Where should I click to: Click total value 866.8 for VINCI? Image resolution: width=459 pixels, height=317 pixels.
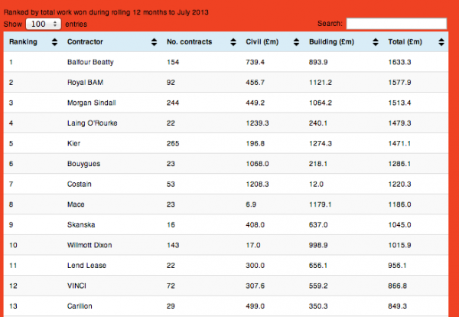[x=397, y=286]
